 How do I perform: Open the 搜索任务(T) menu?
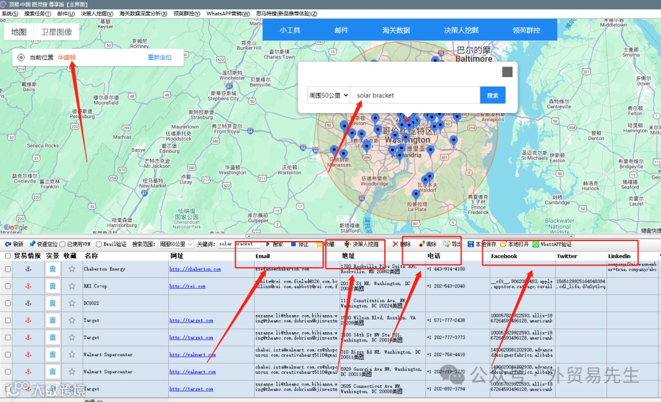point(37,13)
